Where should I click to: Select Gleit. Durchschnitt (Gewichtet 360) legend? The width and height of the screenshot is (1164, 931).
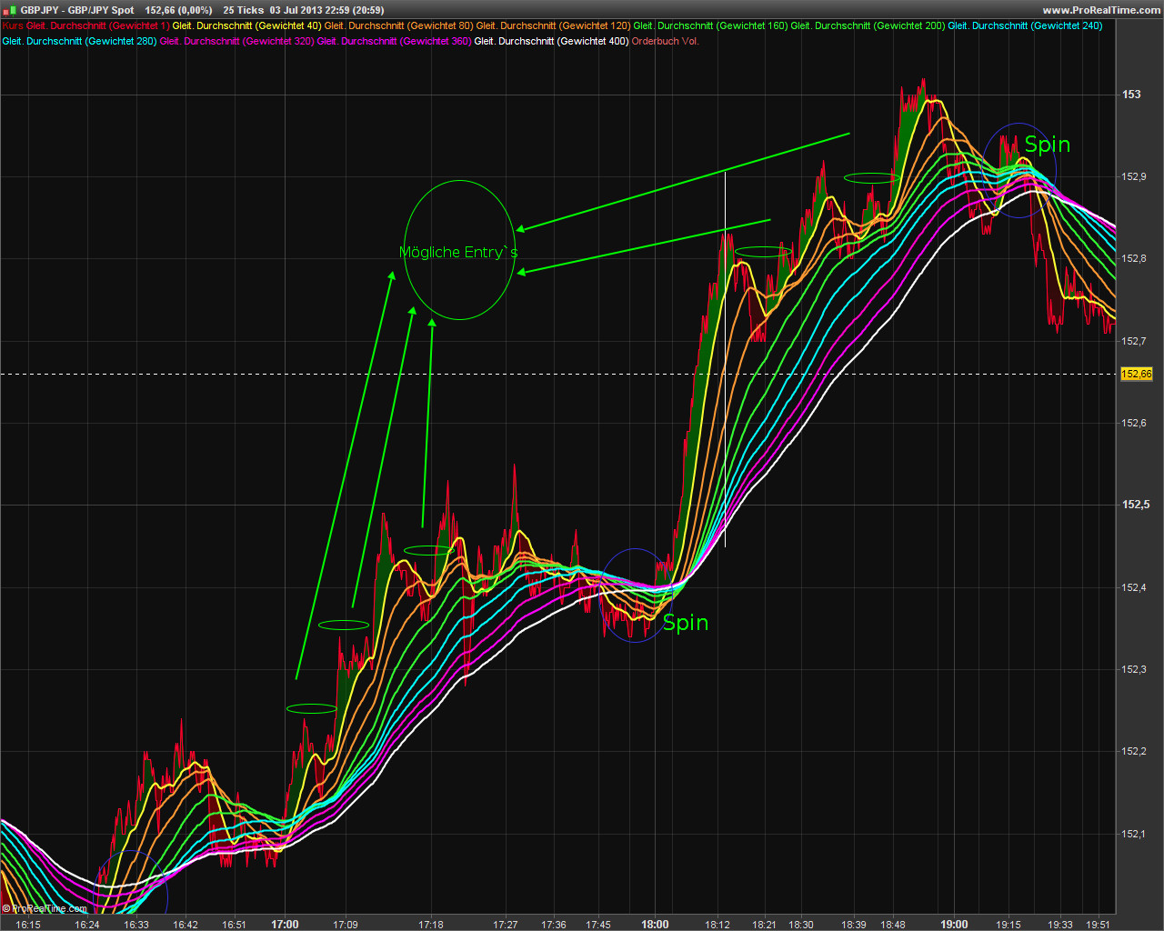click(394, 41)
